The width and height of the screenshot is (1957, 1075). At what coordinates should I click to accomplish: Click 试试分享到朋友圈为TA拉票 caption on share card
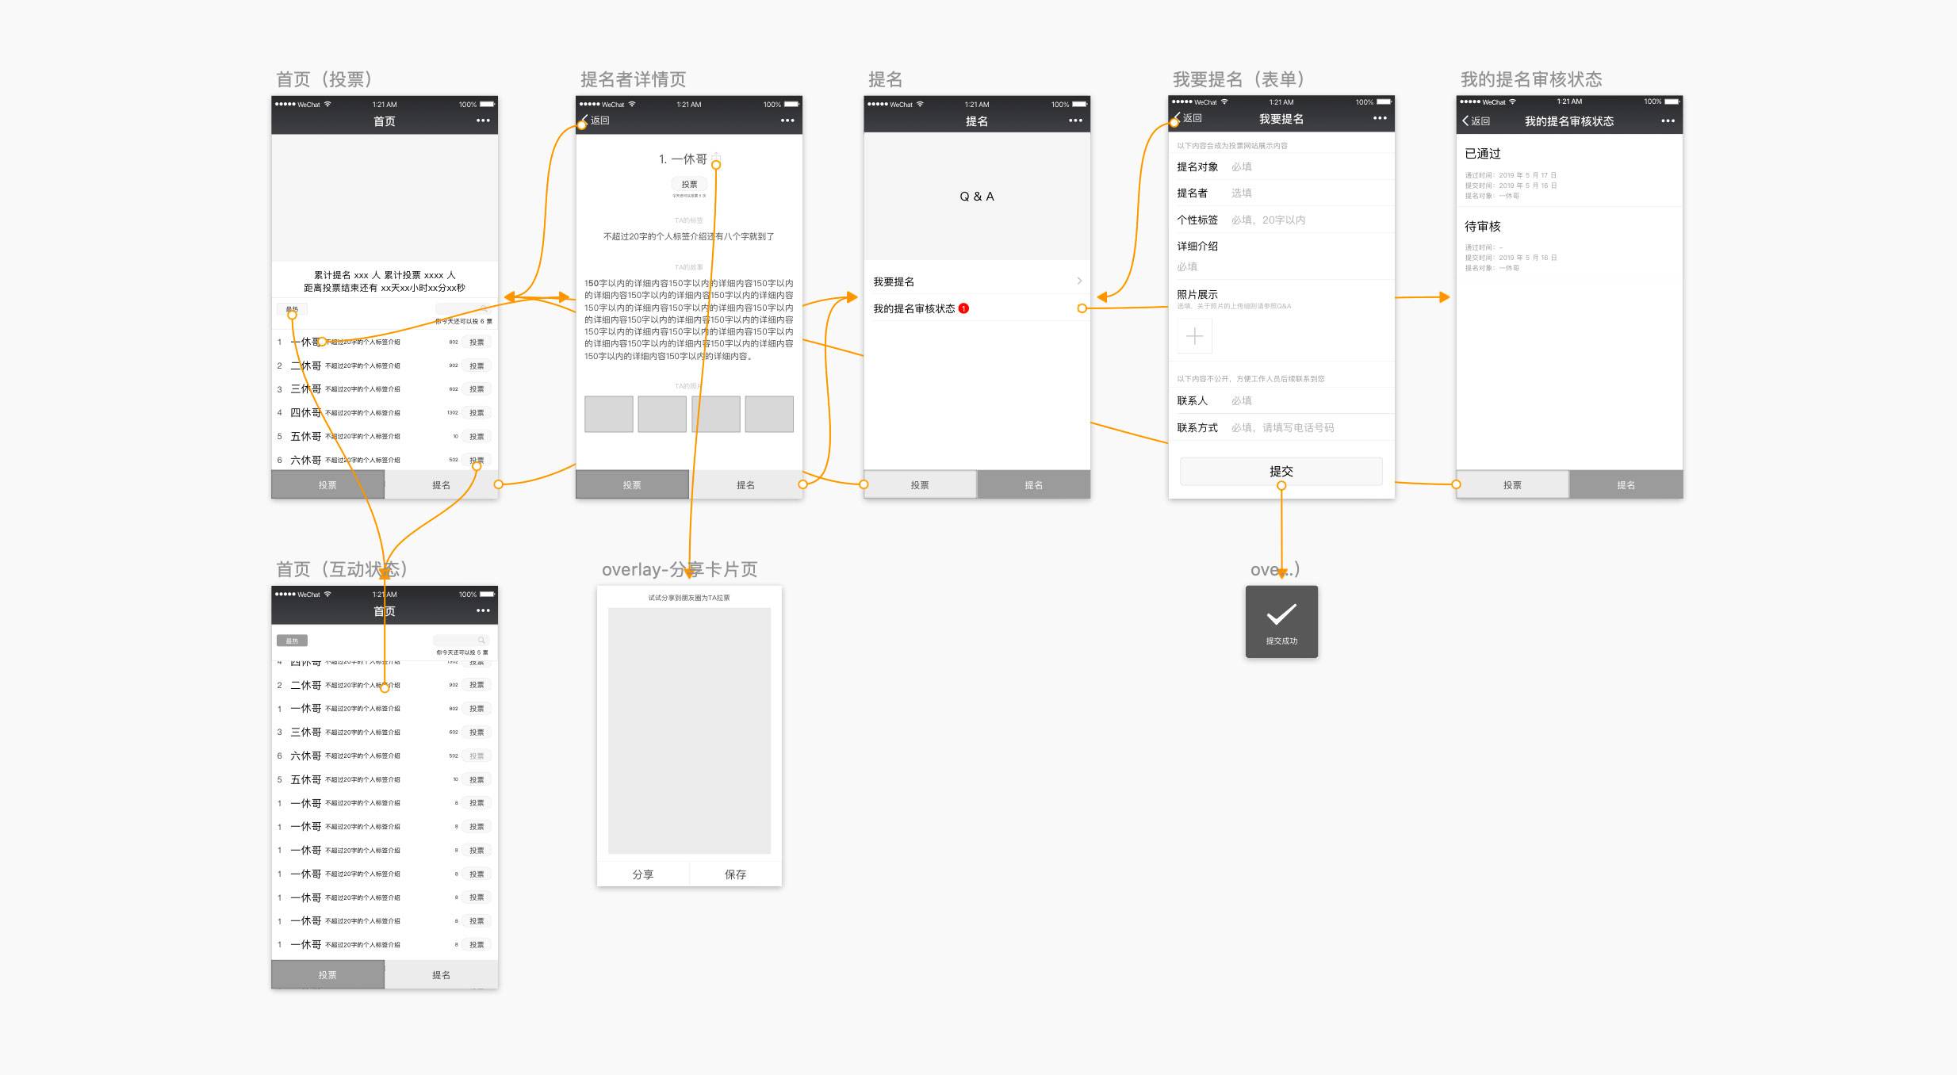point(689,598)
